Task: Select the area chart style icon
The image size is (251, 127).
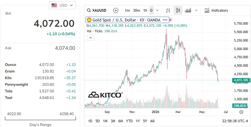Action: click(x=188, y=10)
